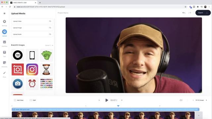Image resolution: width=212 pixels, height=119 pixels.
Task: Insert the green money bills image
Action: 46,55
